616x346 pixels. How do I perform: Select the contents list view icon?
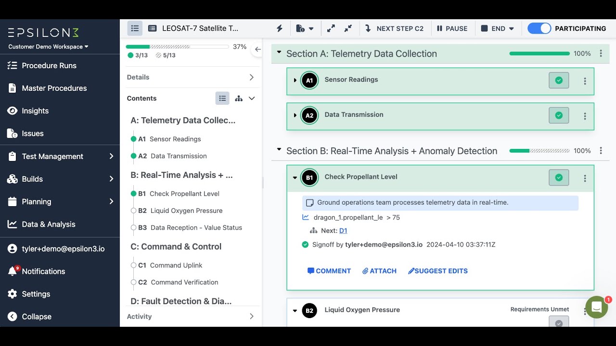(222, 98)
